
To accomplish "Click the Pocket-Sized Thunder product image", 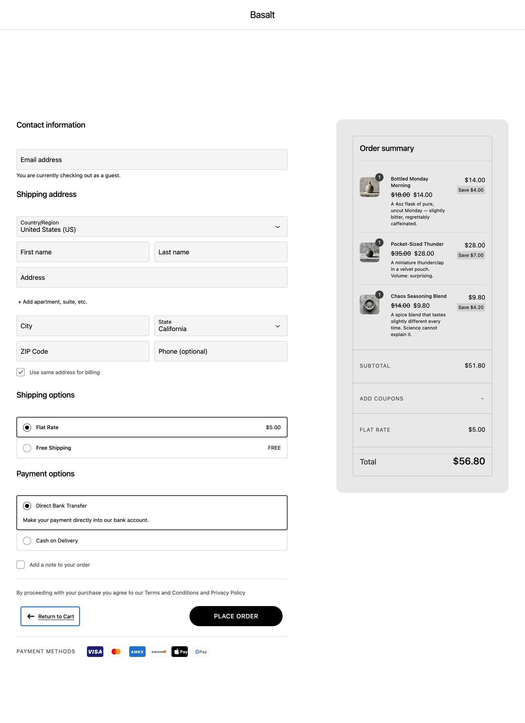I will point(369,252).
